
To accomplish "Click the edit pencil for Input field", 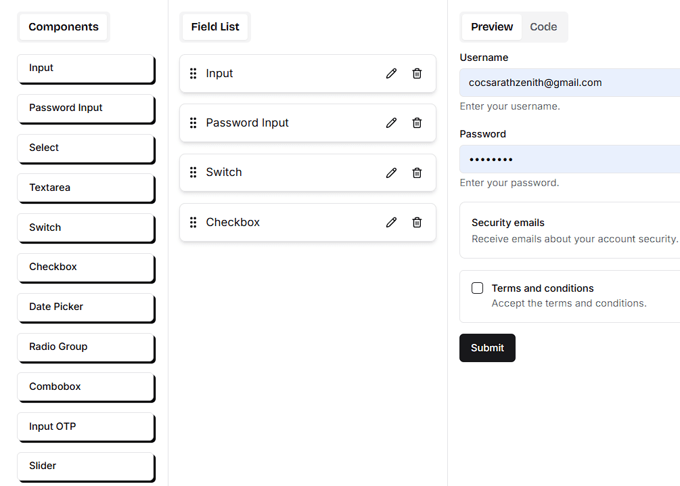I will point(391,74).
